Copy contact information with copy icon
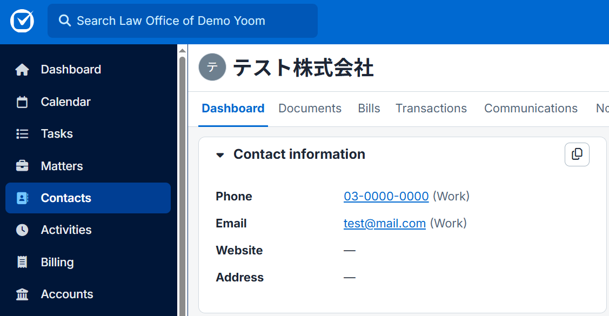Image resolution: width=609 pixels, height=316 pixels. 577,154
